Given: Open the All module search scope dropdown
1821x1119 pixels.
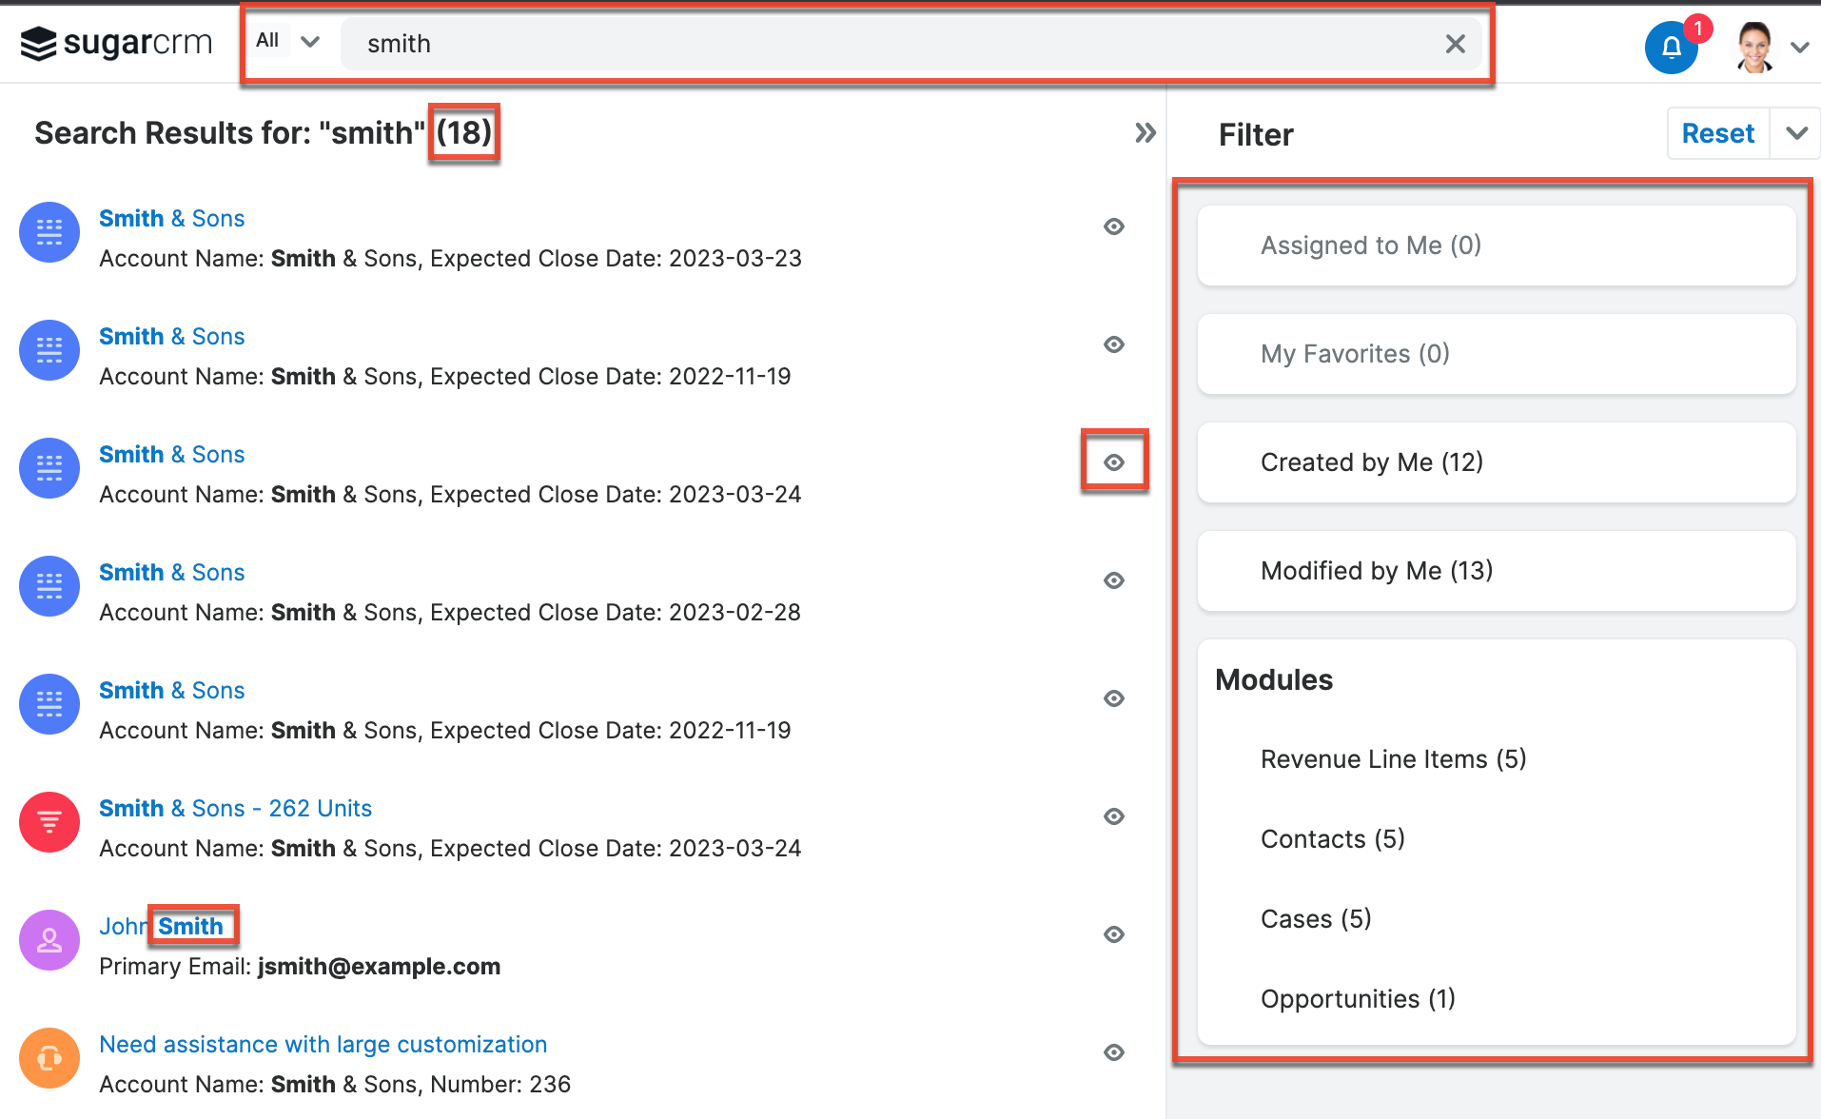Looking at the screenshot, I should pyautogui.click(x=285, y=40).
